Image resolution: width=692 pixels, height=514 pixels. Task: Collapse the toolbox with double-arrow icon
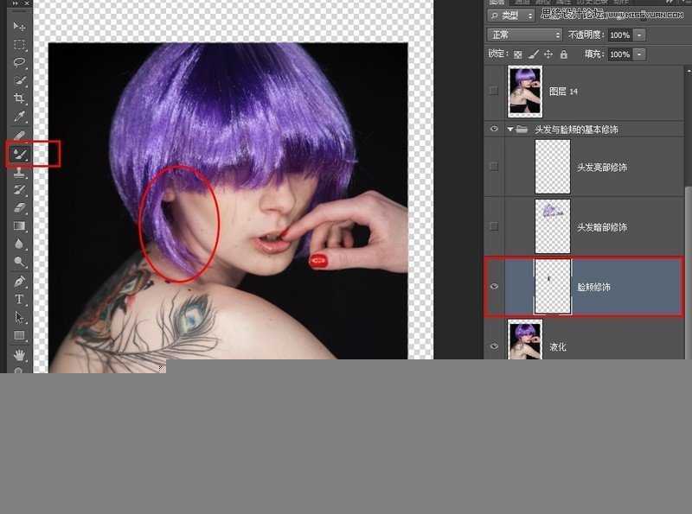[16, 3]
